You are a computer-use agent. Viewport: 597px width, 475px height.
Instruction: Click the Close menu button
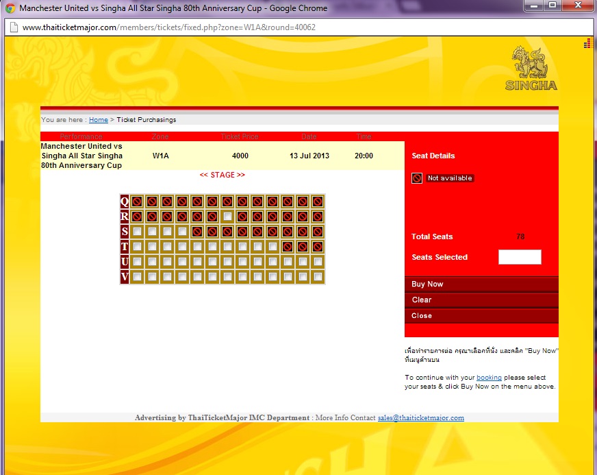pos(481,316)
